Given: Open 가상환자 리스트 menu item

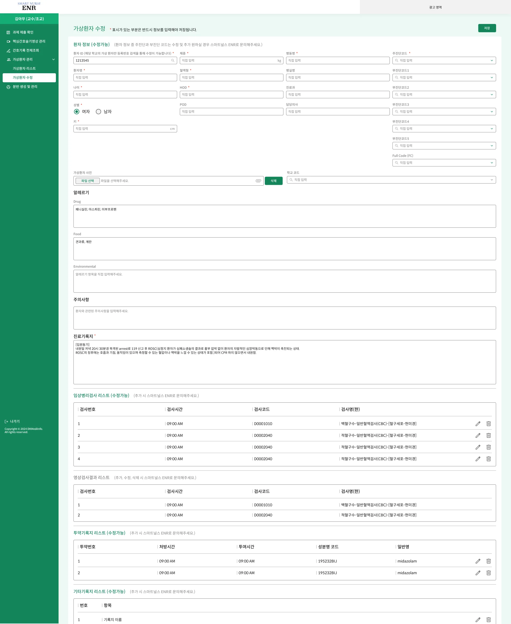Looking at the screenshot, I should point(24,68).
